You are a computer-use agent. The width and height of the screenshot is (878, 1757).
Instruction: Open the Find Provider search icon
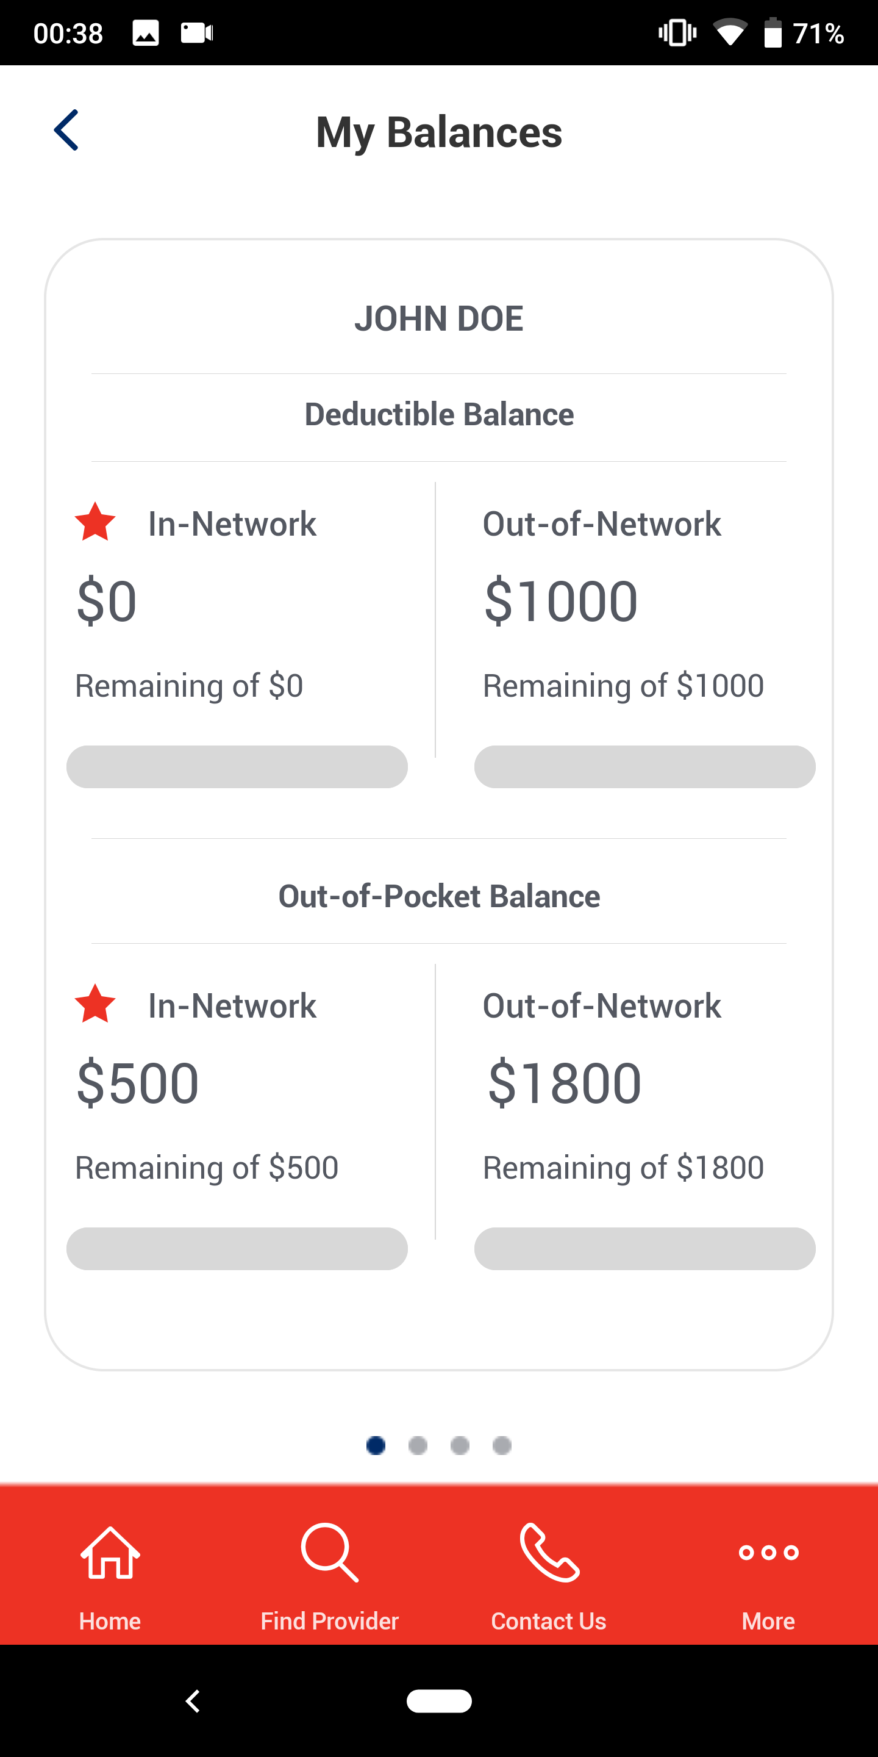coord(330,1553)
